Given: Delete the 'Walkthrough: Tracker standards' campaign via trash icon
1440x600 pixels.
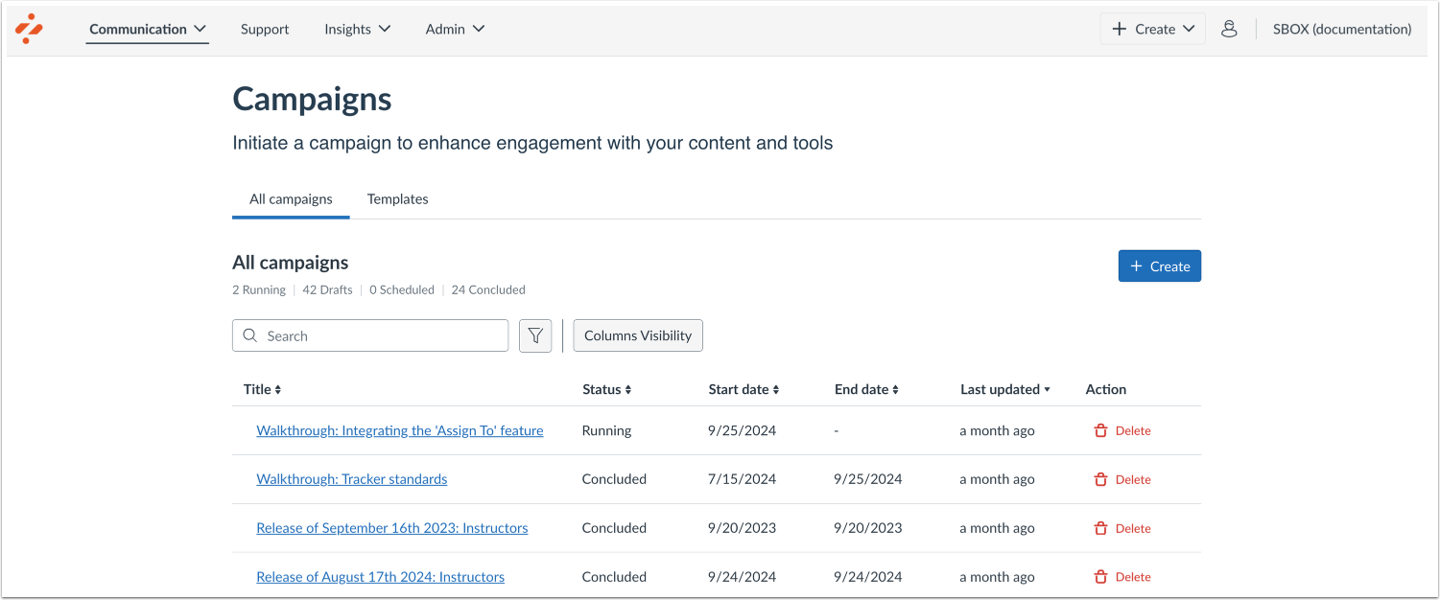Looking at the screenshot, I should (x=1100, y=479).
